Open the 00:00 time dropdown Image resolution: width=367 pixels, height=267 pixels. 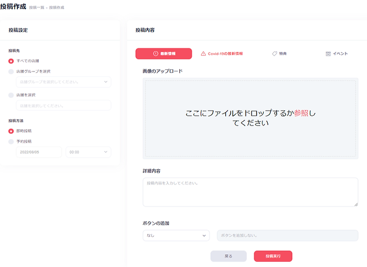click(88, 152)
